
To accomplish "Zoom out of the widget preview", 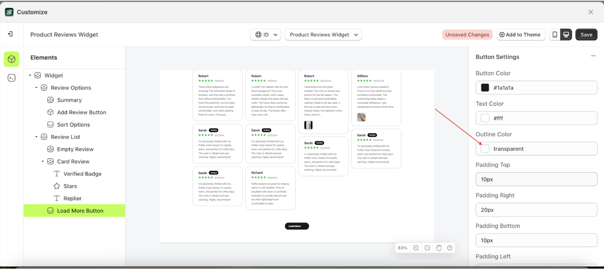I will pos(427,248).
